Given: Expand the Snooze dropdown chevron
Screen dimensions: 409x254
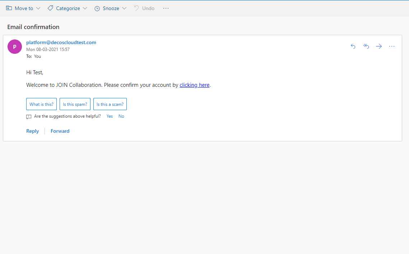Looking at the screenshot, I should 124,8.
